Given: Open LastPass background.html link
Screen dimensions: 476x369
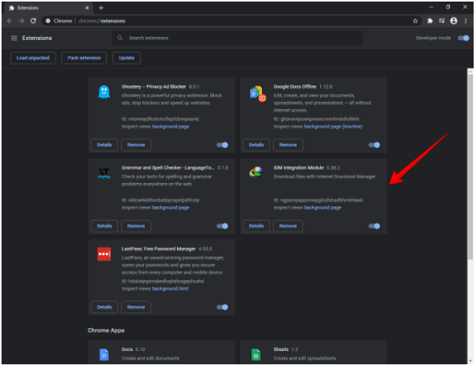Looking at the screenshot, I should tap(170, 289).
